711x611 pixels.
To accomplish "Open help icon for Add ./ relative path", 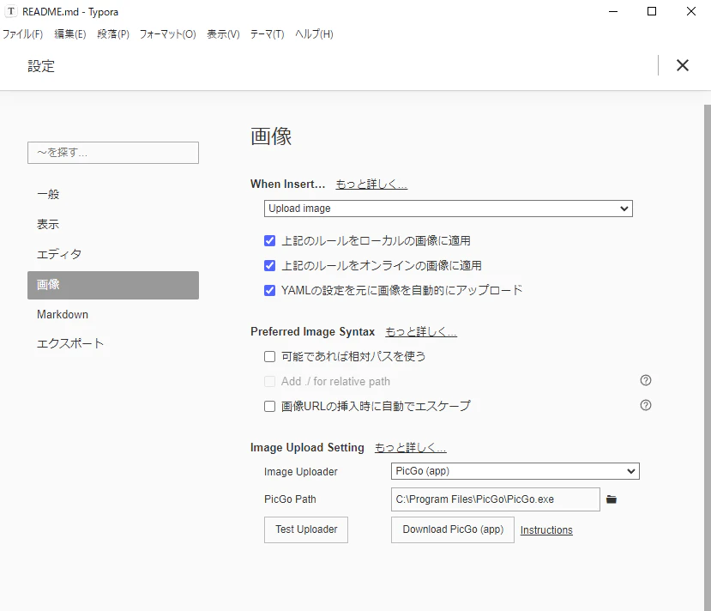I will point(646,380).
